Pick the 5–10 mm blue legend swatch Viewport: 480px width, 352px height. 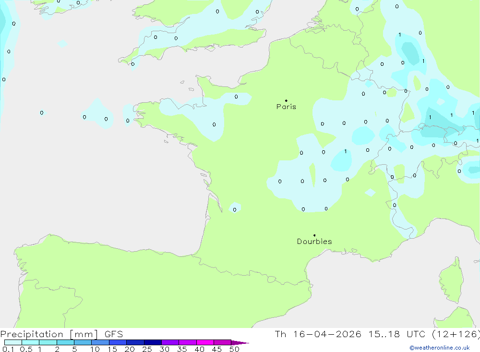pyautogui.click(x=83, y=342)
